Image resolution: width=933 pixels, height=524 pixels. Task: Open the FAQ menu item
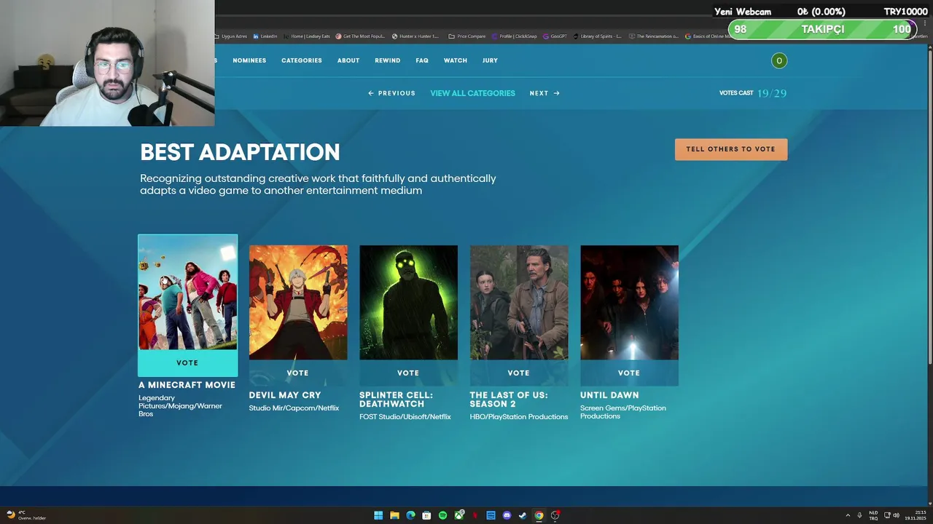coord(422,60)
